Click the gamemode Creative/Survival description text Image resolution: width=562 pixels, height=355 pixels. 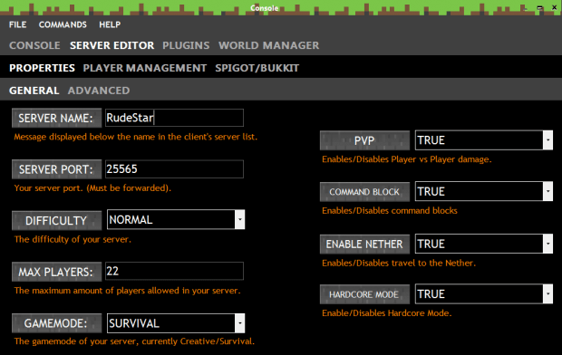(x=134, y=341)
